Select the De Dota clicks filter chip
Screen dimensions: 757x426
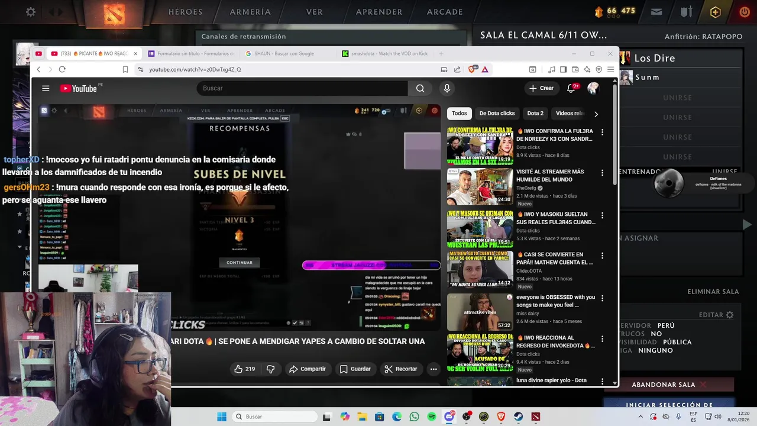pos(497,113)
